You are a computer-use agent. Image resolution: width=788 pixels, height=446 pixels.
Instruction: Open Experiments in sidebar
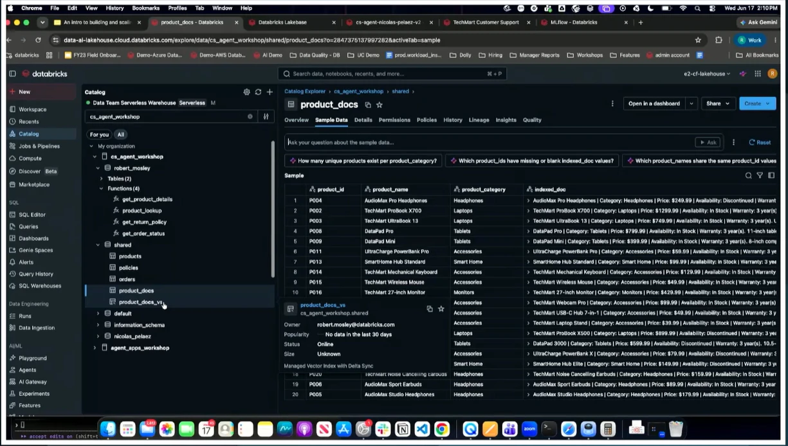(34, 393)
